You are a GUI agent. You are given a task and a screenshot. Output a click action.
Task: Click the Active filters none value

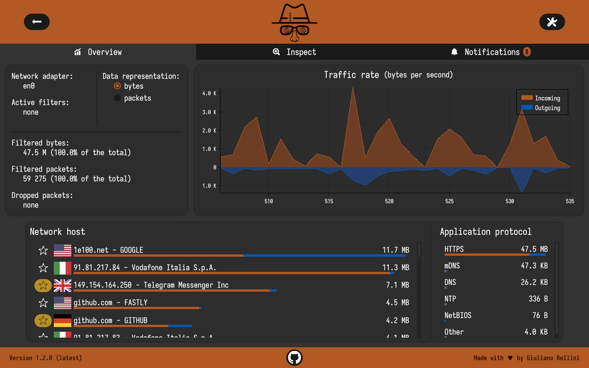(x=31, y=112)
